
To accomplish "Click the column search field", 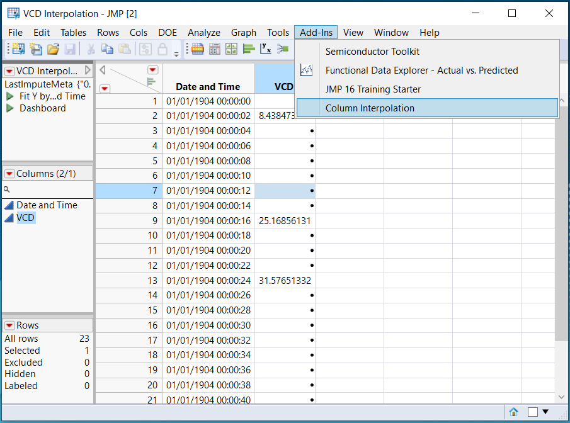I will 44,189.
